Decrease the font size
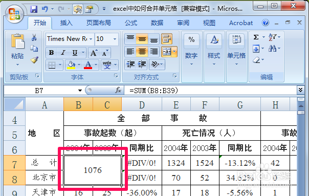The width and height of the screenshot is (309, 196). point(105,53)
